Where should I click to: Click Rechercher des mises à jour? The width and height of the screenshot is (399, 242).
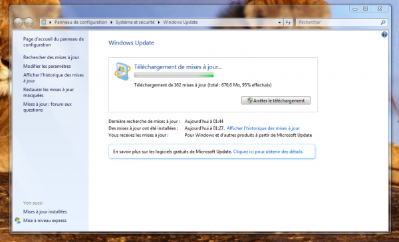pos(51,57)
